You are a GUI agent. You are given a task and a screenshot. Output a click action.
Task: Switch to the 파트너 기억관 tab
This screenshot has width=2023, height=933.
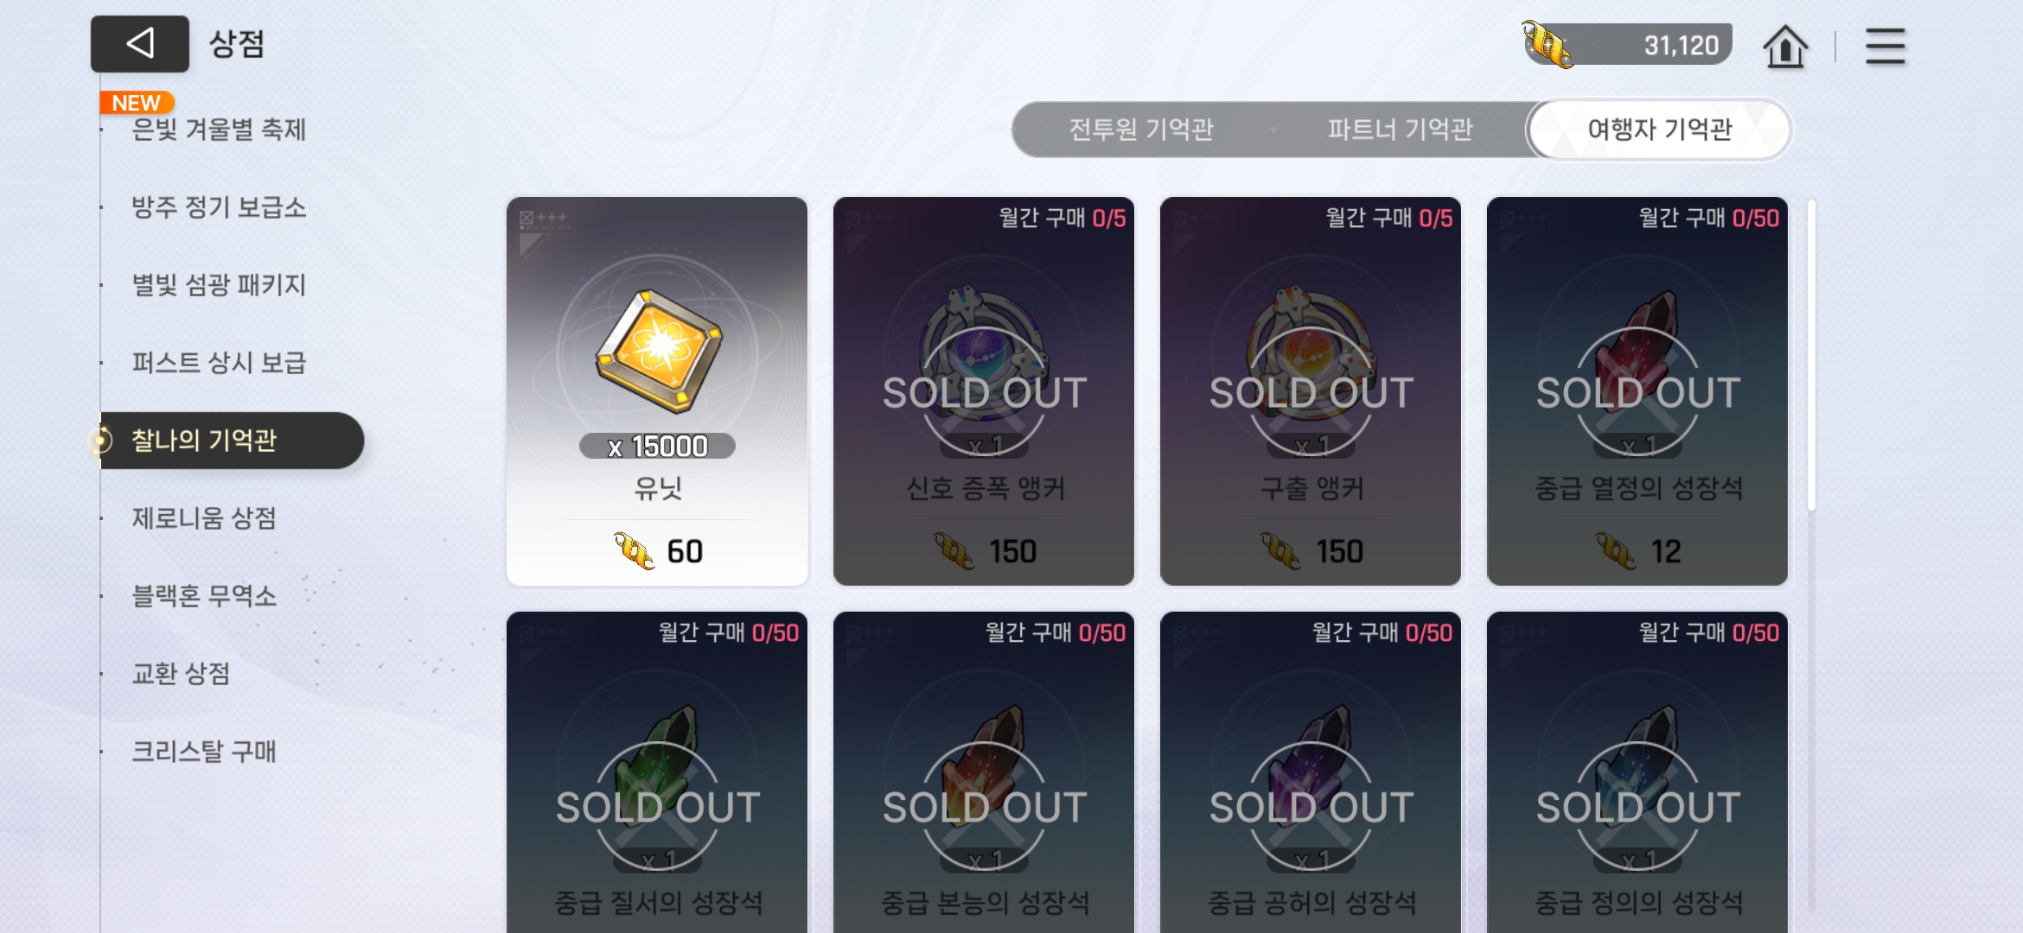pos(1401,130)
